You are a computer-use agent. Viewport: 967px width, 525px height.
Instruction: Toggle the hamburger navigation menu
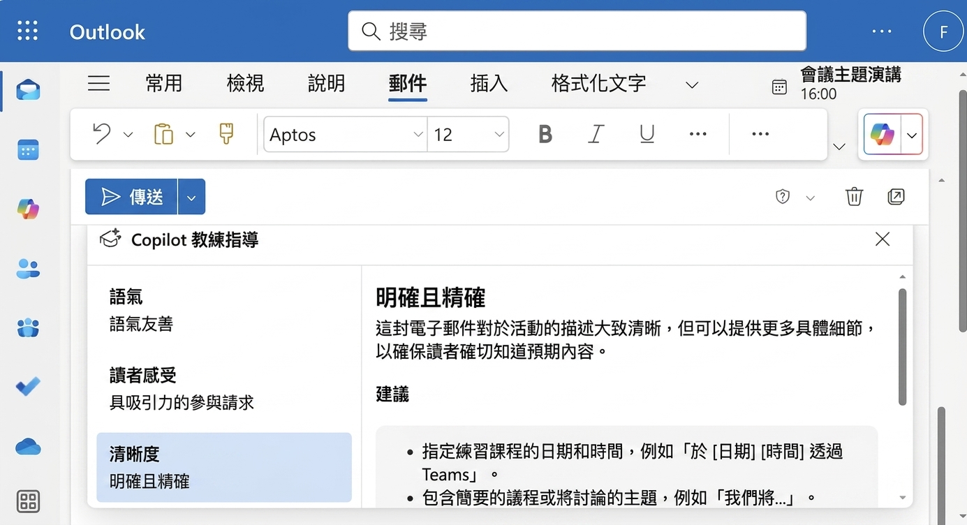tap(98, 84)
